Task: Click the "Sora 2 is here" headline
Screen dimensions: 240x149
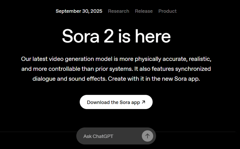Action: point(116,36)
